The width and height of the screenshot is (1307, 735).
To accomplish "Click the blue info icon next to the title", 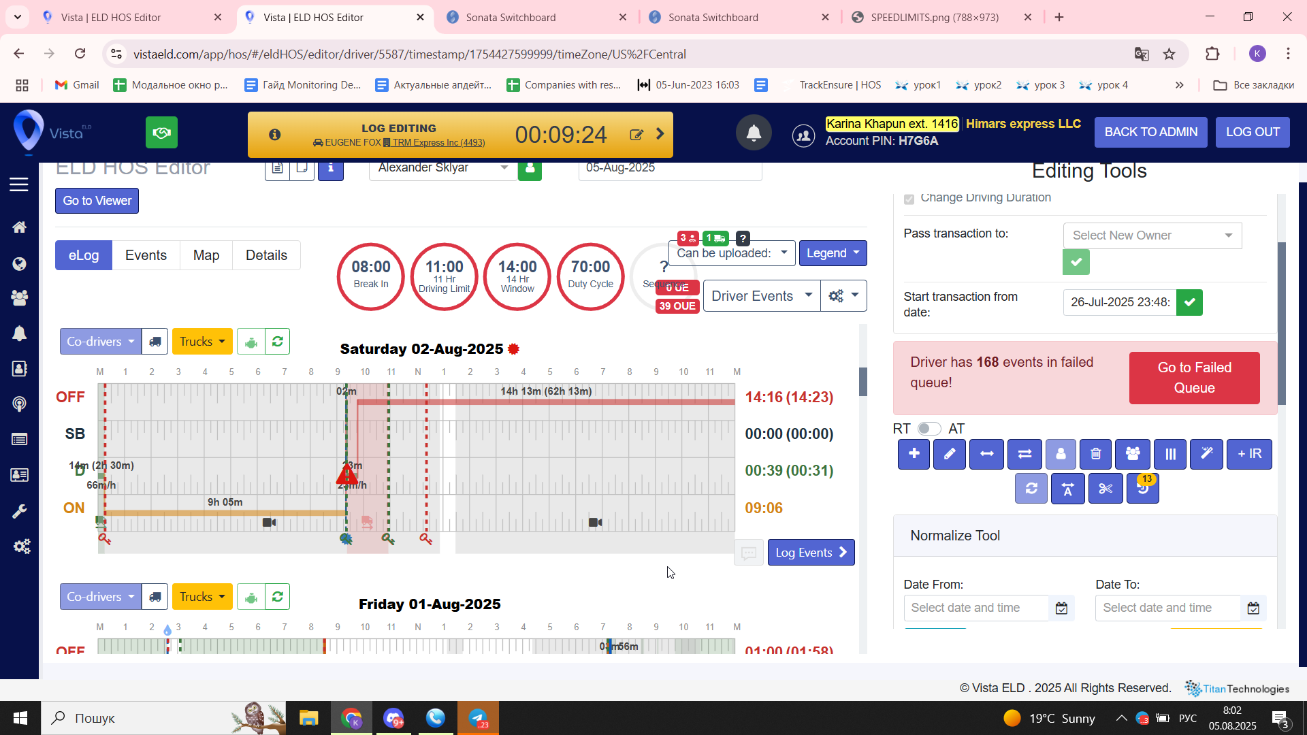I will click(x=331, y=168).
